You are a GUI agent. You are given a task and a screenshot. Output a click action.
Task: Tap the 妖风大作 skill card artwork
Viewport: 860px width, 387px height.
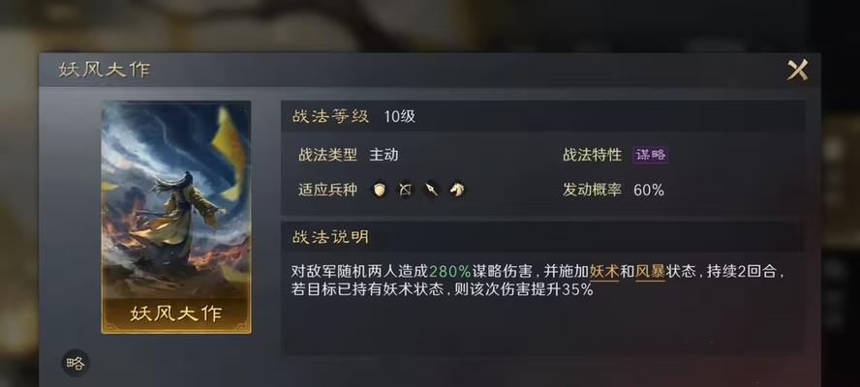[176, 217]
